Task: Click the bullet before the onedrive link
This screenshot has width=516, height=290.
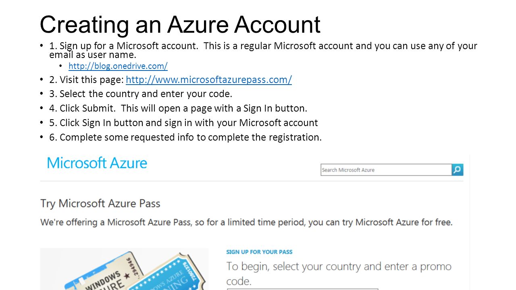Action: click(61, 66)
